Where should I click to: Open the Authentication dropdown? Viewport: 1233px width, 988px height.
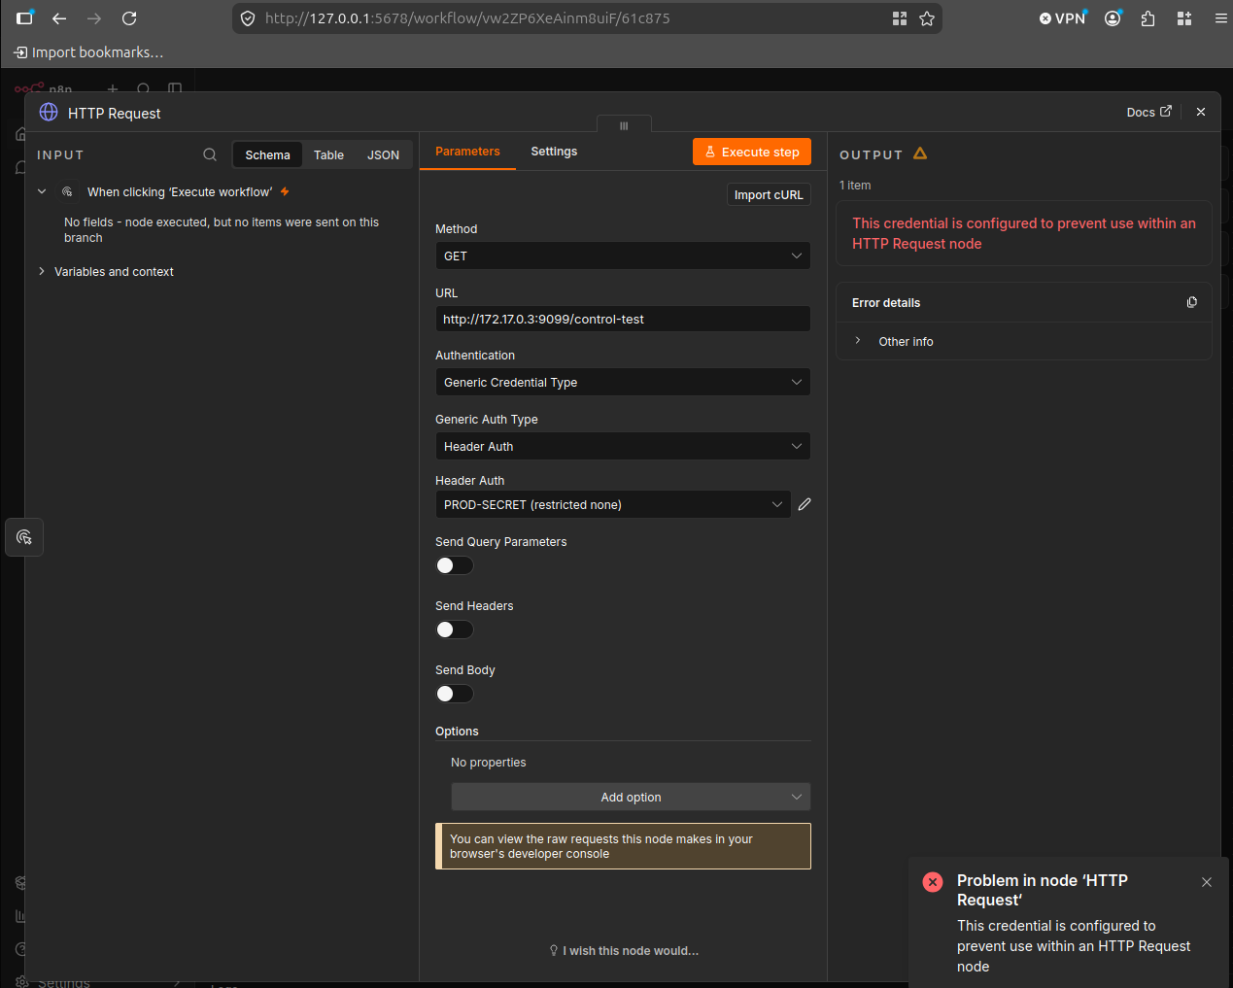623,383
